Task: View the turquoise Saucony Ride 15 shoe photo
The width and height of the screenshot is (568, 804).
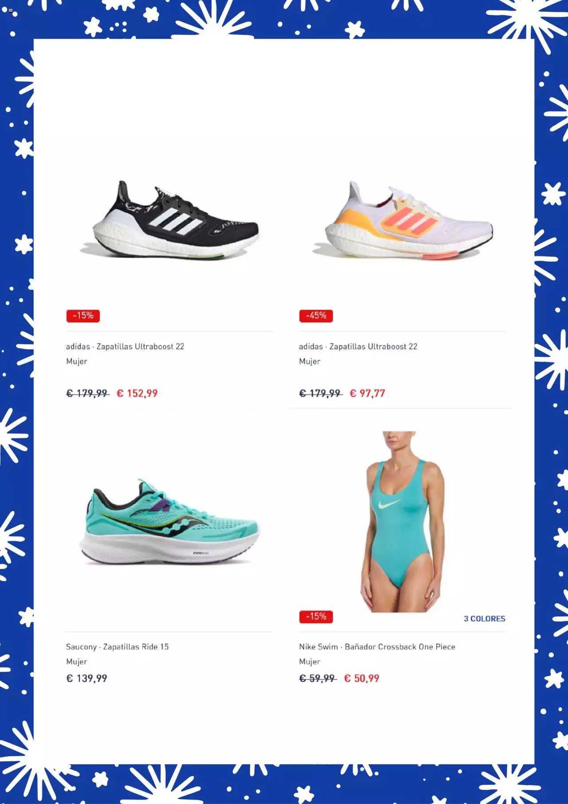Action: tap(170, 522)
